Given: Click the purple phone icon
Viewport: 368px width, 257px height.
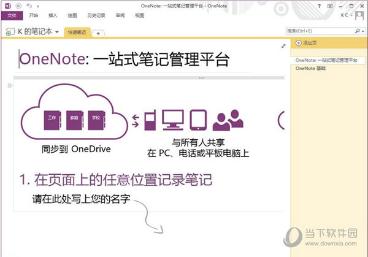Looking at the screenshot, I should [x=150, y=120].
